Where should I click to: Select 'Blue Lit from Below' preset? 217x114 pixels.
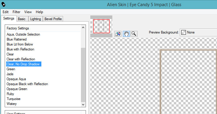point(20,44)
